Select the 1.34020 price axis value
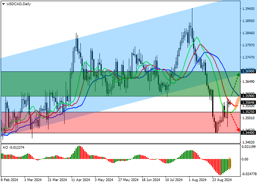 point(249,142)
